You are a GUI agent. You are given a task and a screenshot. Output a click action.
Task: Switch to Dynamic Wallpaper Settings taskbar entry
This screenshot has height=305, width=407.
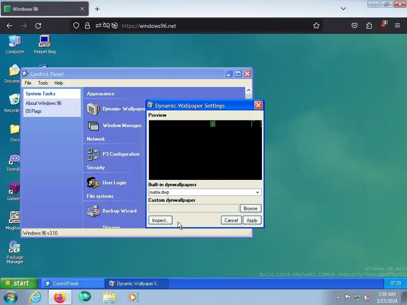pos(137,284)
